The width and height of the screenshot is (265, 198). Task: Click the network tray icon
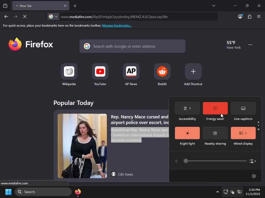226,192
